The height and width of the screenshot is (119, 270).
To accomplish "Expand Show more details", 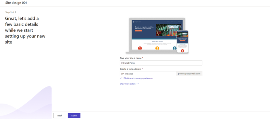I will click(129, 84).
